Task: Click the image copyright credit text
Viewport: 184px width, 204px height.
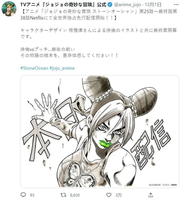Action: [x=163, y=185]
